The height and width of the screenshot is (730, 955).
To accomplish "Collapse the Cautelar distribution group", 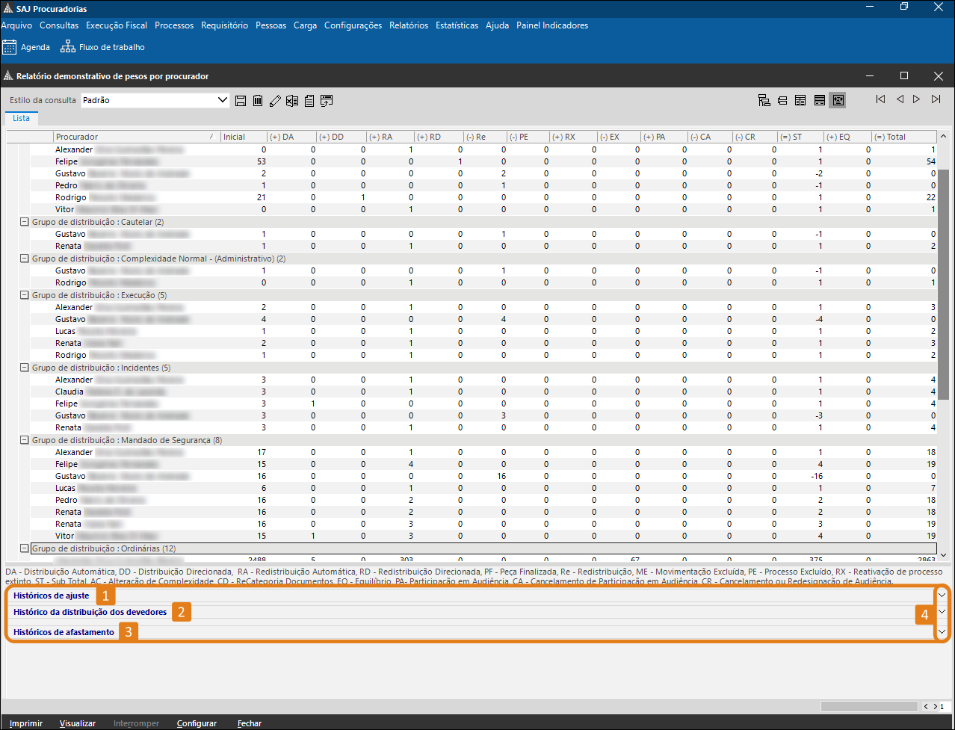I will pos(25,222).
